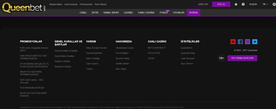Open the Queenbet YouTube channel icon
Viewport: 276px width, 109px height.
pos(233,42)
